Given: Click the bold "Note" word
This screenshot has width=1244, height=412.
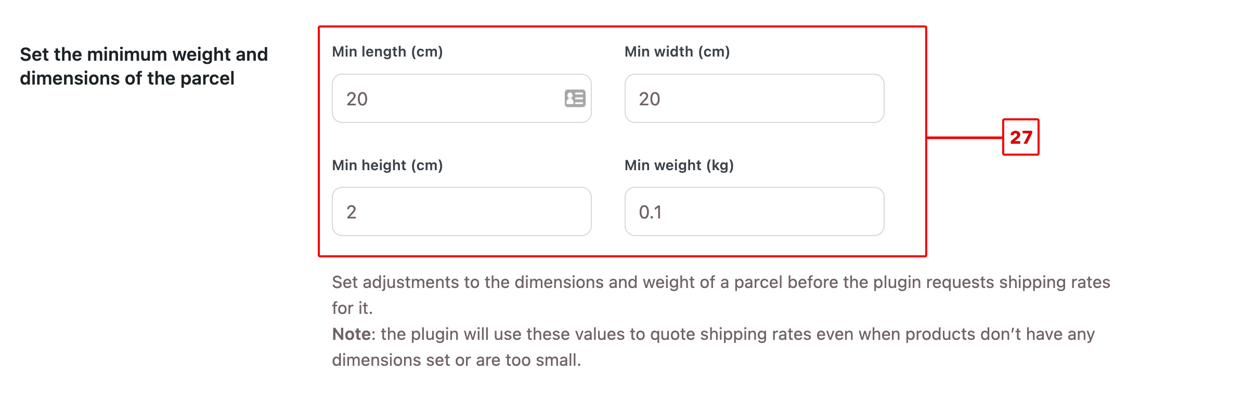Looking at the screenshot, I should (352, 334).
